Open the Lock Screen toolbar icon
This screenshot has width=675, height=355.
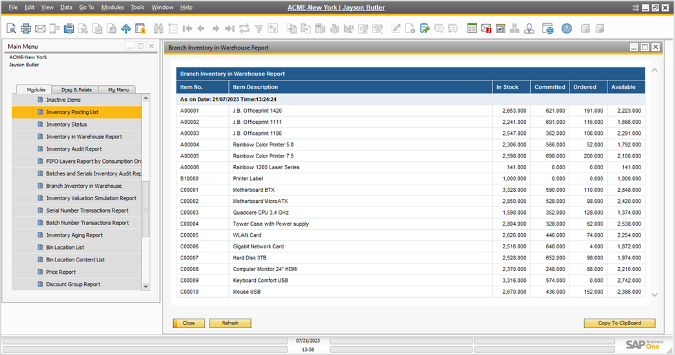(x=140, y=28)
